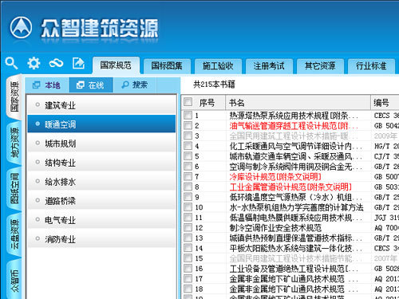Open 化工采暖通风与空气调节详细设计内 entry
Image resolution: width=399 pixels, height=299 pixels.
296,146
